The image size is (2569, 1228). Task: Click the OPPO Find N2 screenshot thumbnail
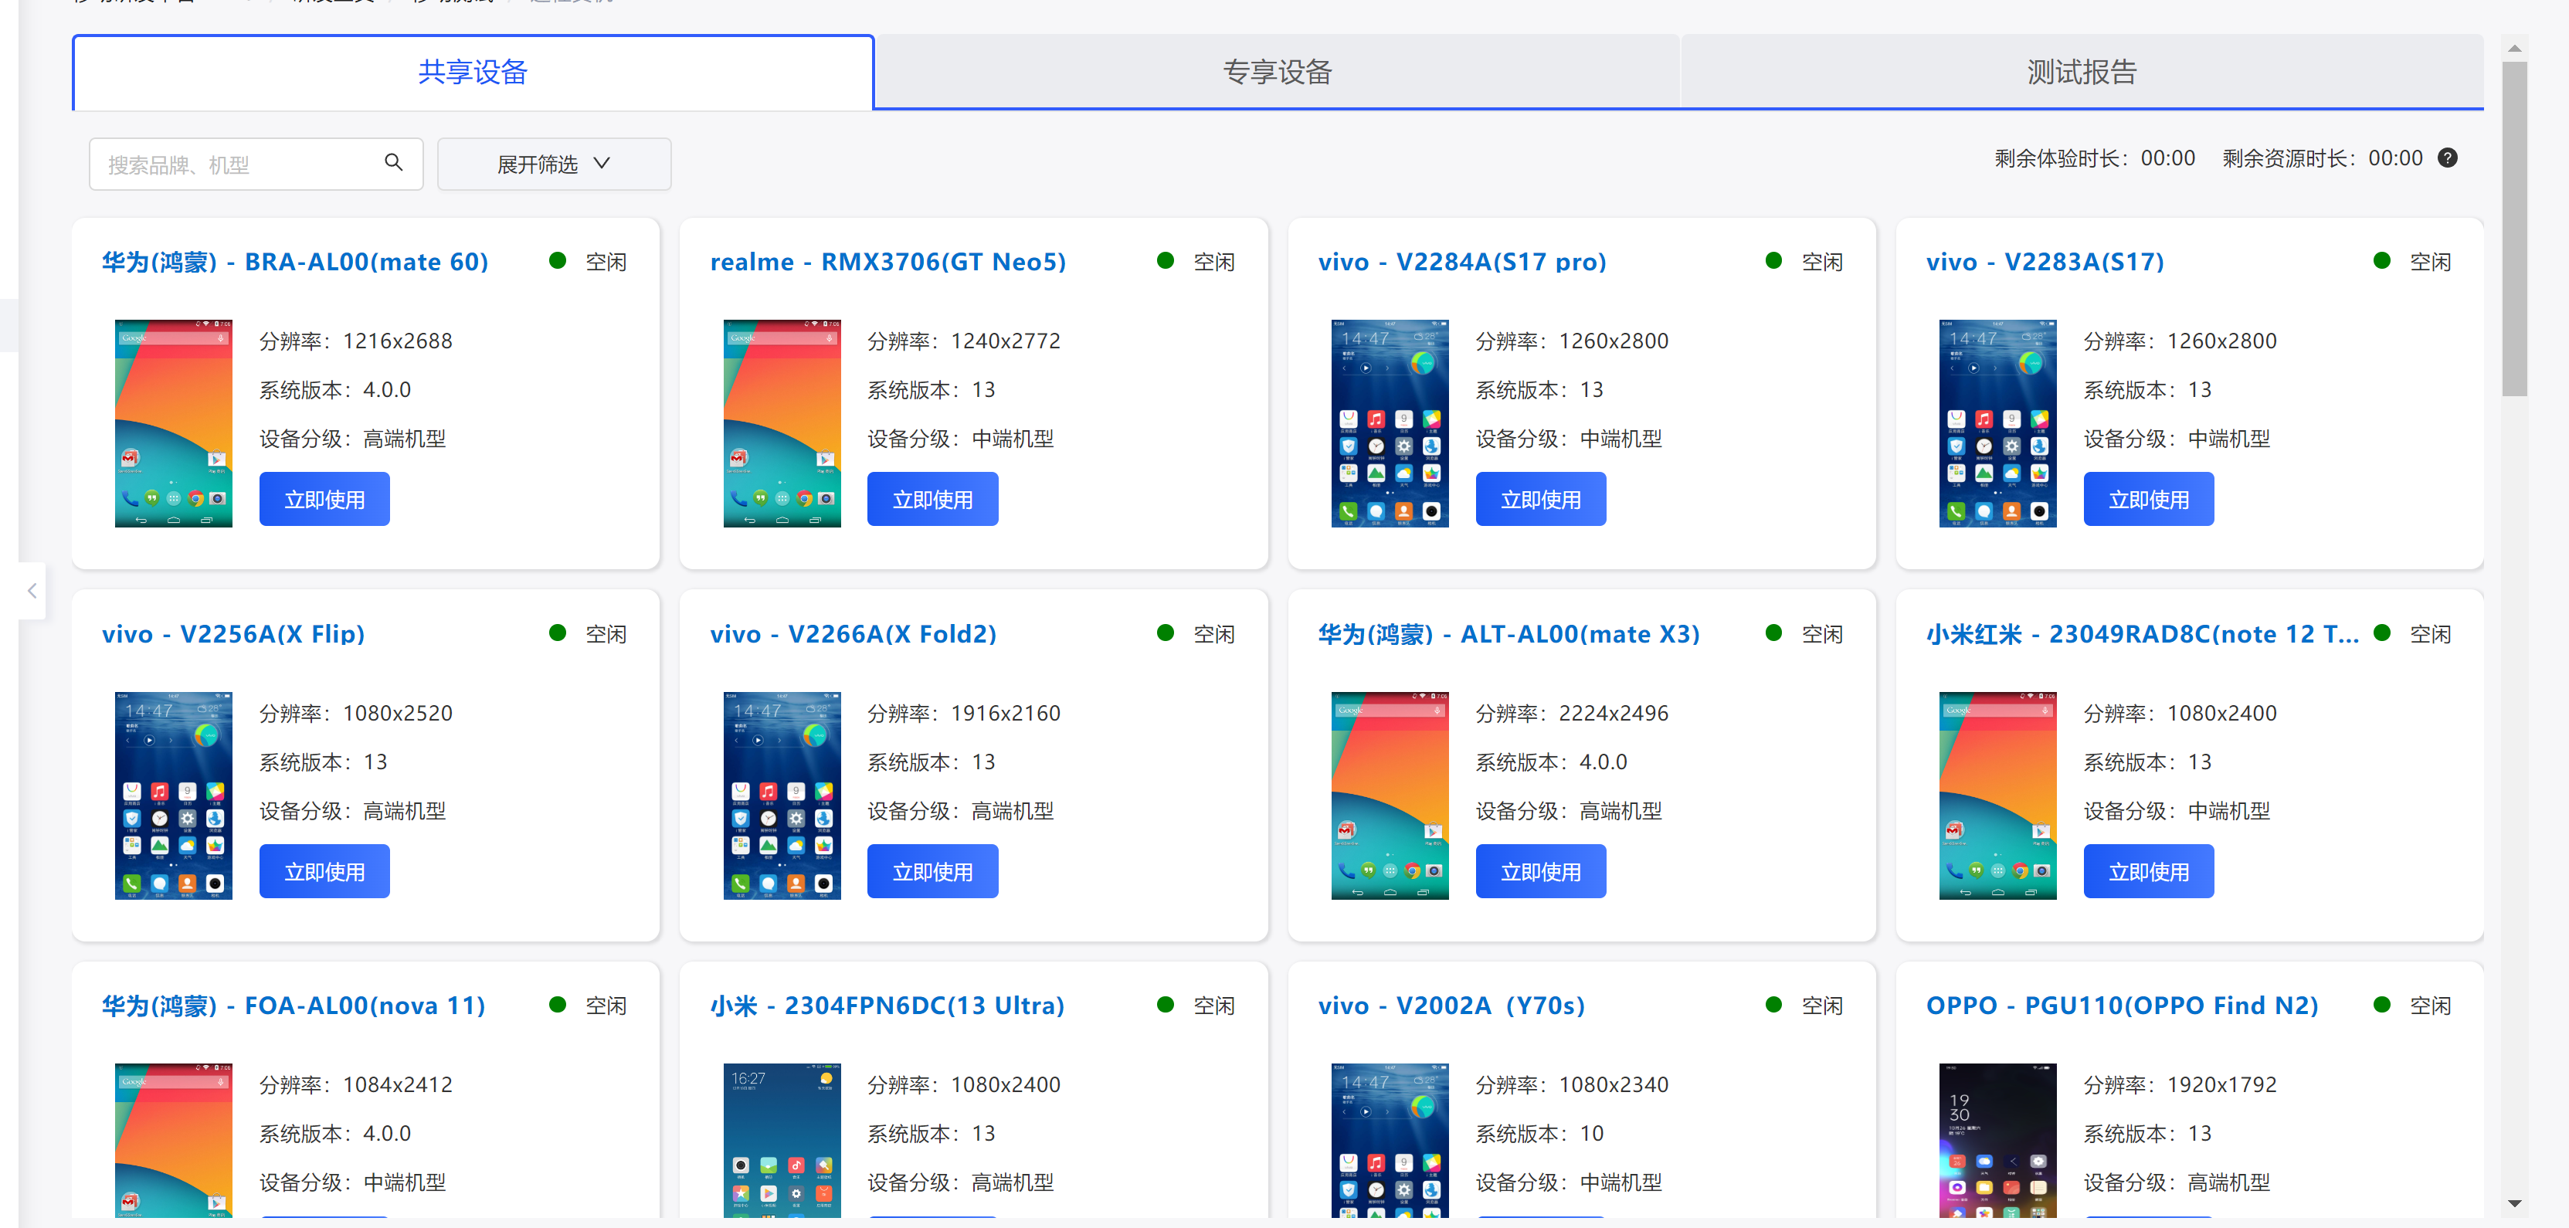click(1997, 1140)
